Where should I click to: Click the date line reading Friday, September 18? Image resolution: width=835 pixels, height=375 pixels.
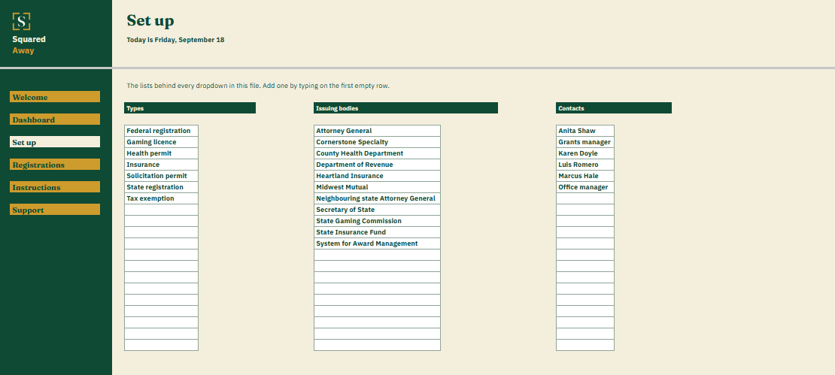(x=175, y=40)
